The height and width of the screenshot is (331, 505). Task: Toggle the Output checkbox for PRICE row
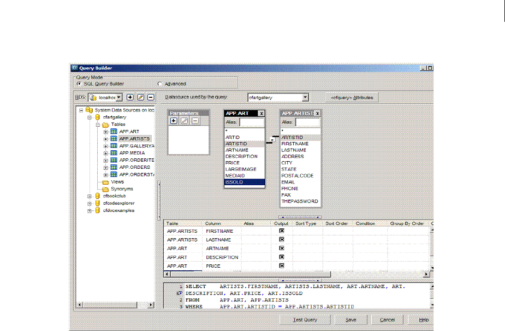[x=282, y=265]
